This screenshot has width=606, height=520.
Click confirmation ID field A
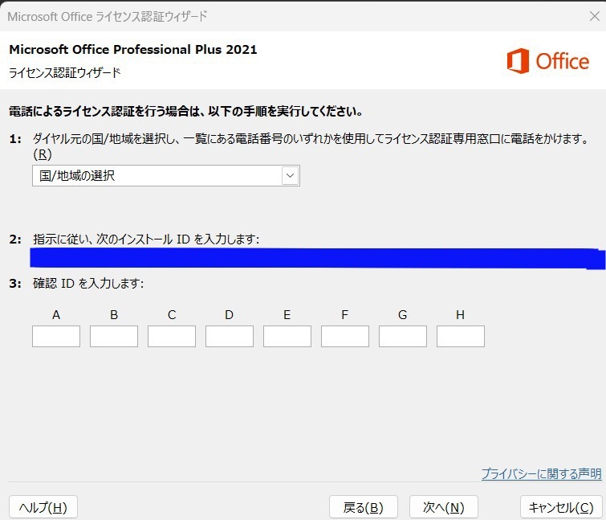[56, 336]
